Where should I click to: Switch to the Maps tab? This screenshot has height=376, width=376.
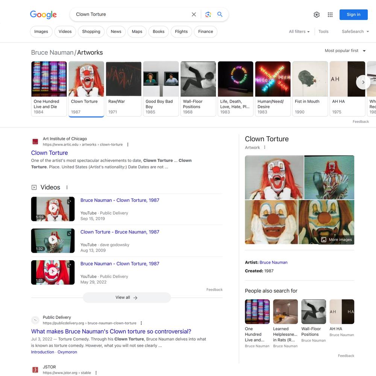pyautogui.click(x=137, y=32)
